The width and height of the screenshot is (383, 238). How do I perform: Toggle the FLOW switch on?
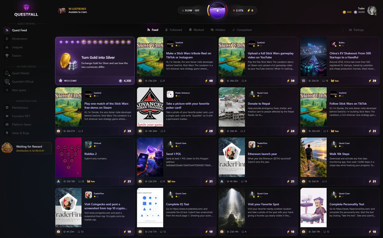pyautogui.click(x=191, y=11)
